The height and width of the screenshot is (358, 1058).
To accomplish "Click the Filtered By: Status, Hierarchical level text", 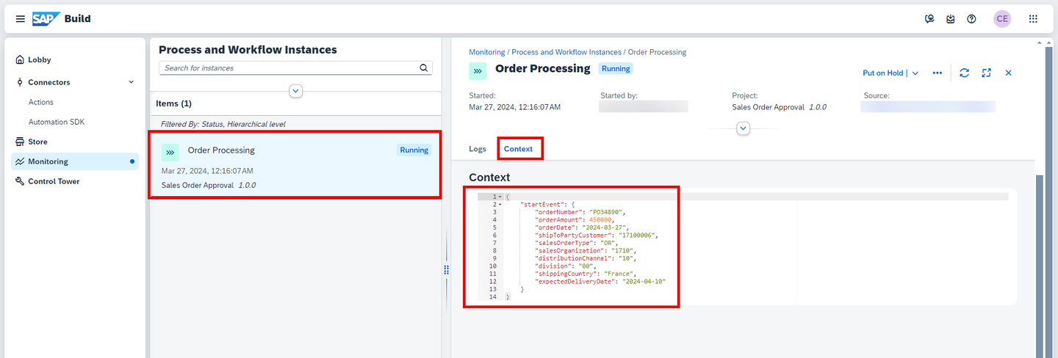I will (223, 124).
